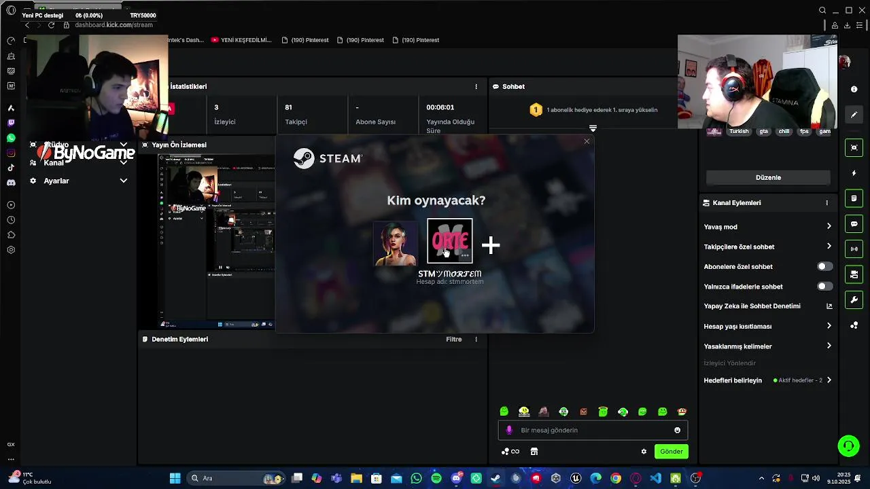Expand Yasaklanmış kelimeler option
Viewport: 870px width, 489px height.
click(x=829, y=346)
